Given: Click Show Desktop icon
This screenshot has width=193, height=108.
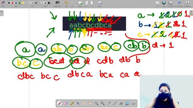Looking at the screenshot, I should pyautogui.click(x=179, y=3).
